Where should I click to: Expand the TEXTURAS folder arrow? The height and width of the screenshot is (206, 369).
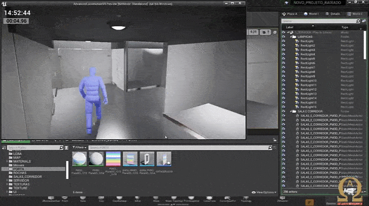(7, 184)
